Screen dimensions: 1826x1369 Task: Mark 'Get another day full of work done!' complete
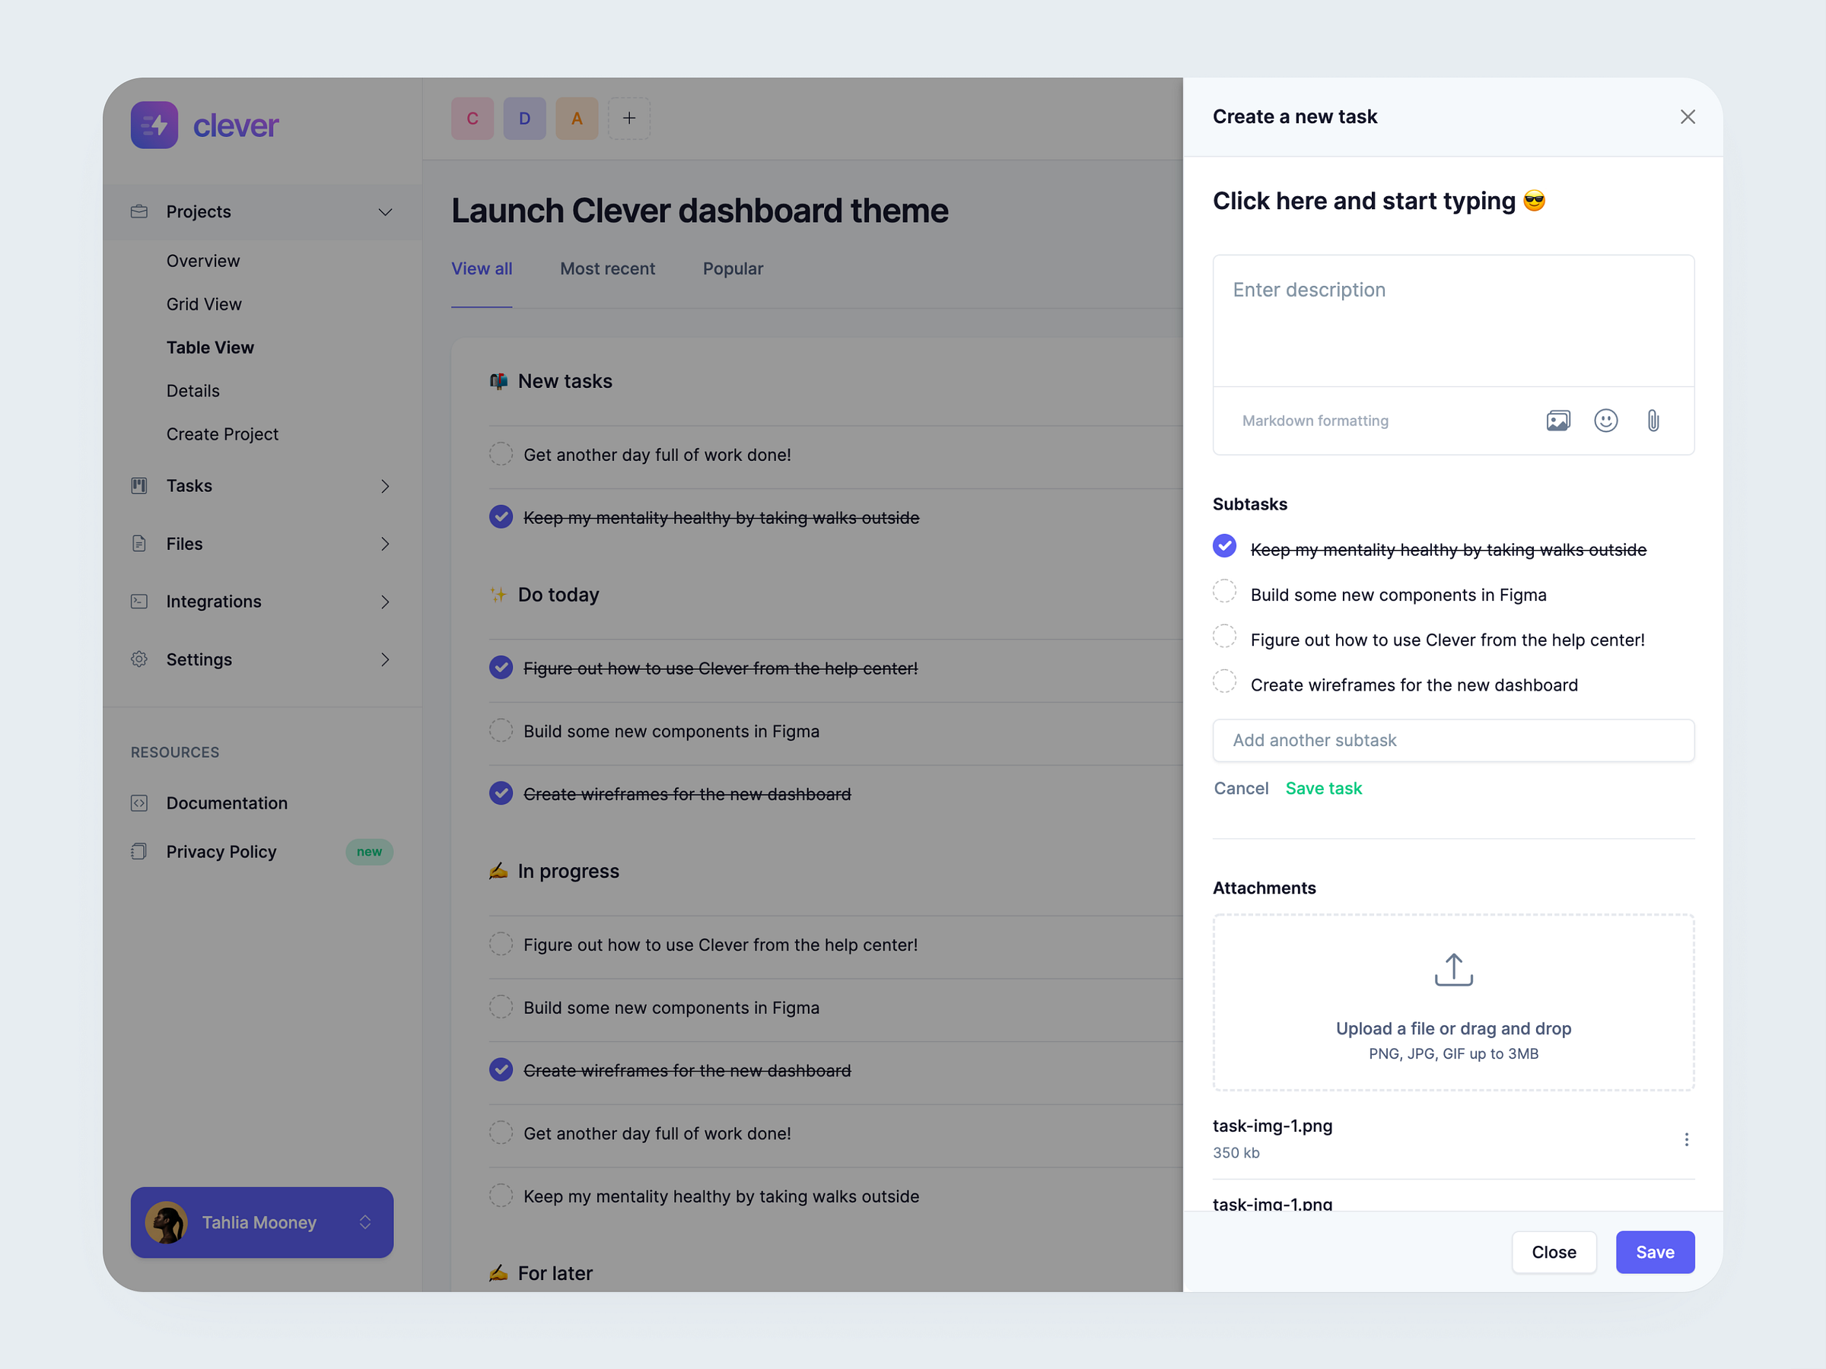[501, 454]
